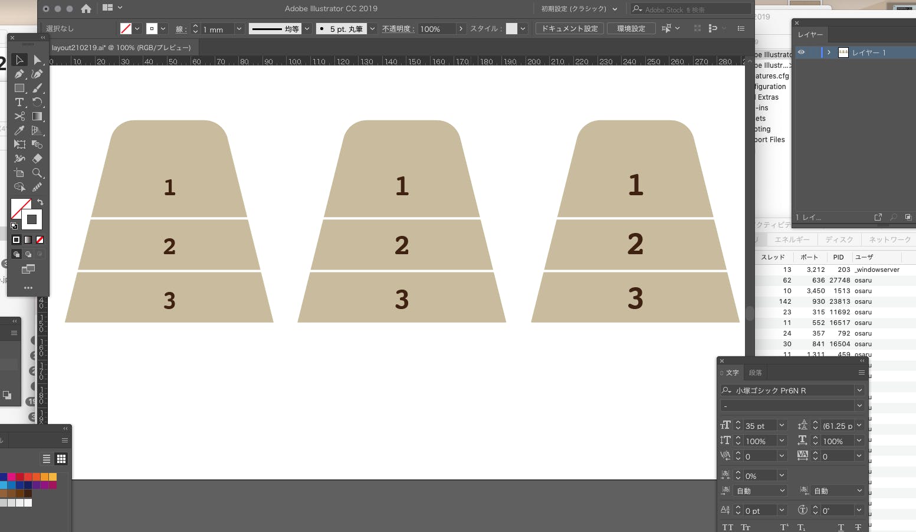
Task: Click the ドキュメント設定 button
Action: tap(569, 28)
